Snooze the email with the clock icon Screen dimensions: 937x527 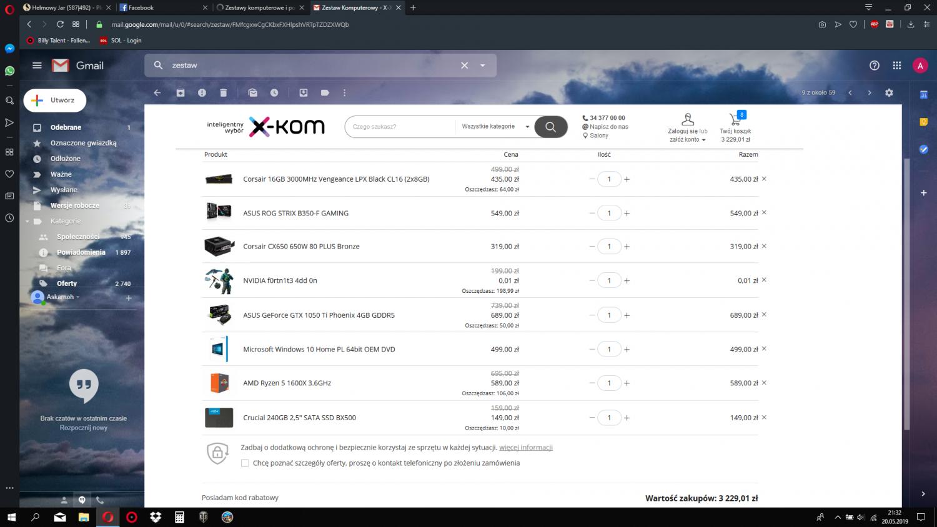pyautogui.click(x=274, y=92)
